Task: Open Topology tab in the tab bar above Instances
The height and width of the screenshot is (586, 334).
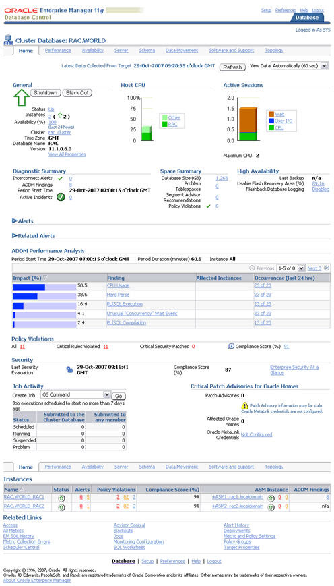Action: [274, 467]
